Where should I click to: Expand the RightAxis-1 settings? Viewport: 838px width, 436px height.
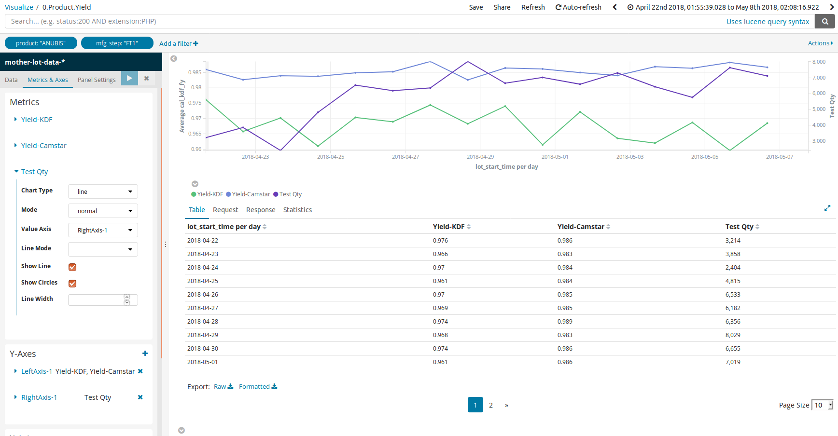pos(36,397)
